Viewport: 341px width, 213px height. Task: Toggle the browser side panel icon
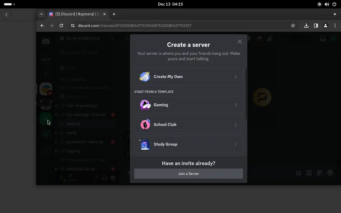tap(316, 26)
